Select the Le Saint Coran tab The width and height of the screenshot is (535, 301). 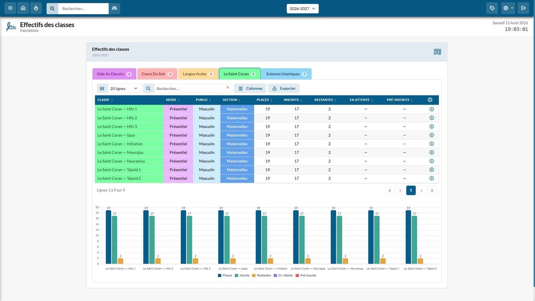(240, 74)
